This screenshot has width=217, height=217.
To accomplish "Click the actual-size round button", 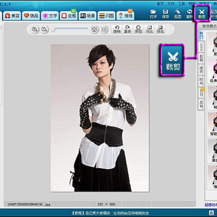I will (x=104, y=30).
